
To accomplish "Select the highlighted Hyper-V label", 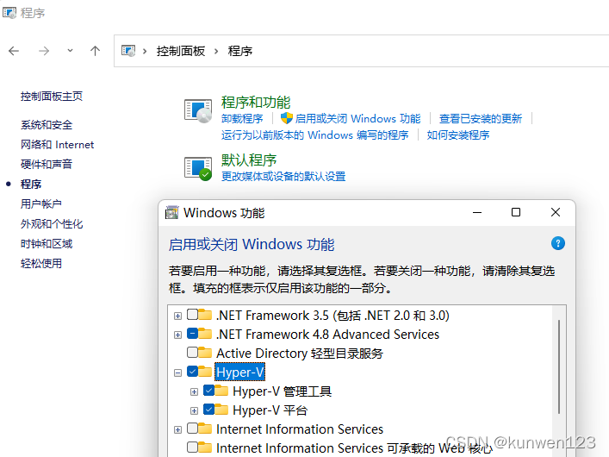I will 240,372.
